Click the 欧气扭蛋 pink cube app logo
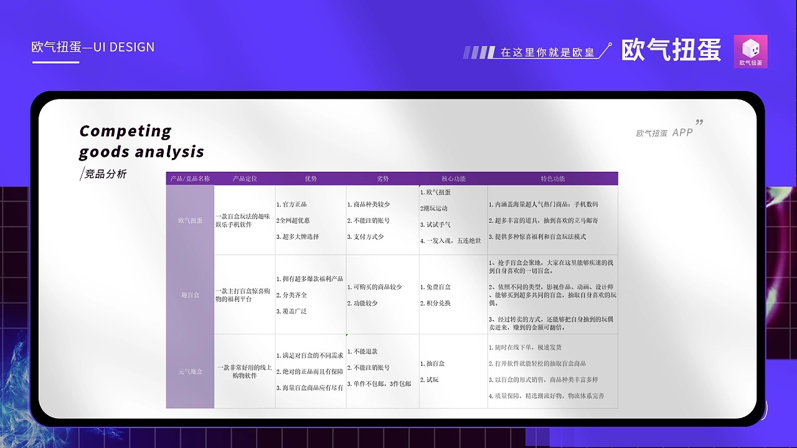Screen dimensions: 797x448 (750, 51)
